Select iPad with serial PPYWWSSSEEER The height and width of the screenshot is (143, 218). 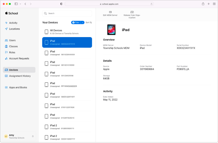pos(67,85)
